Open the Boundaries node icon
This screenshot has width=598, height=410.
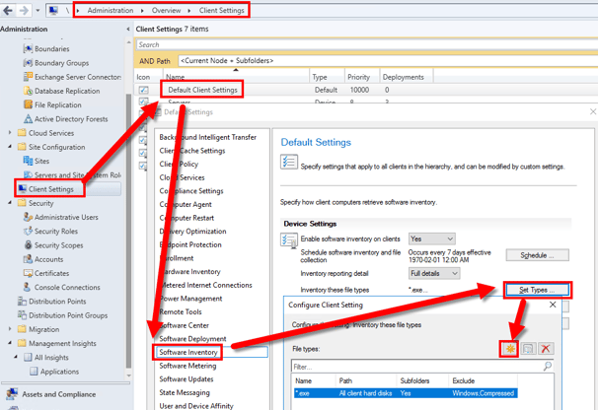[x=28, y=48]
